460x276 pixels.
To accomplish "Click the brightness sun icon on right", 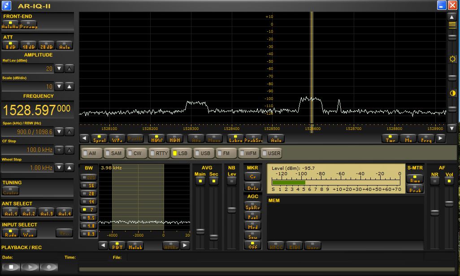I will (x=452, y=59).
